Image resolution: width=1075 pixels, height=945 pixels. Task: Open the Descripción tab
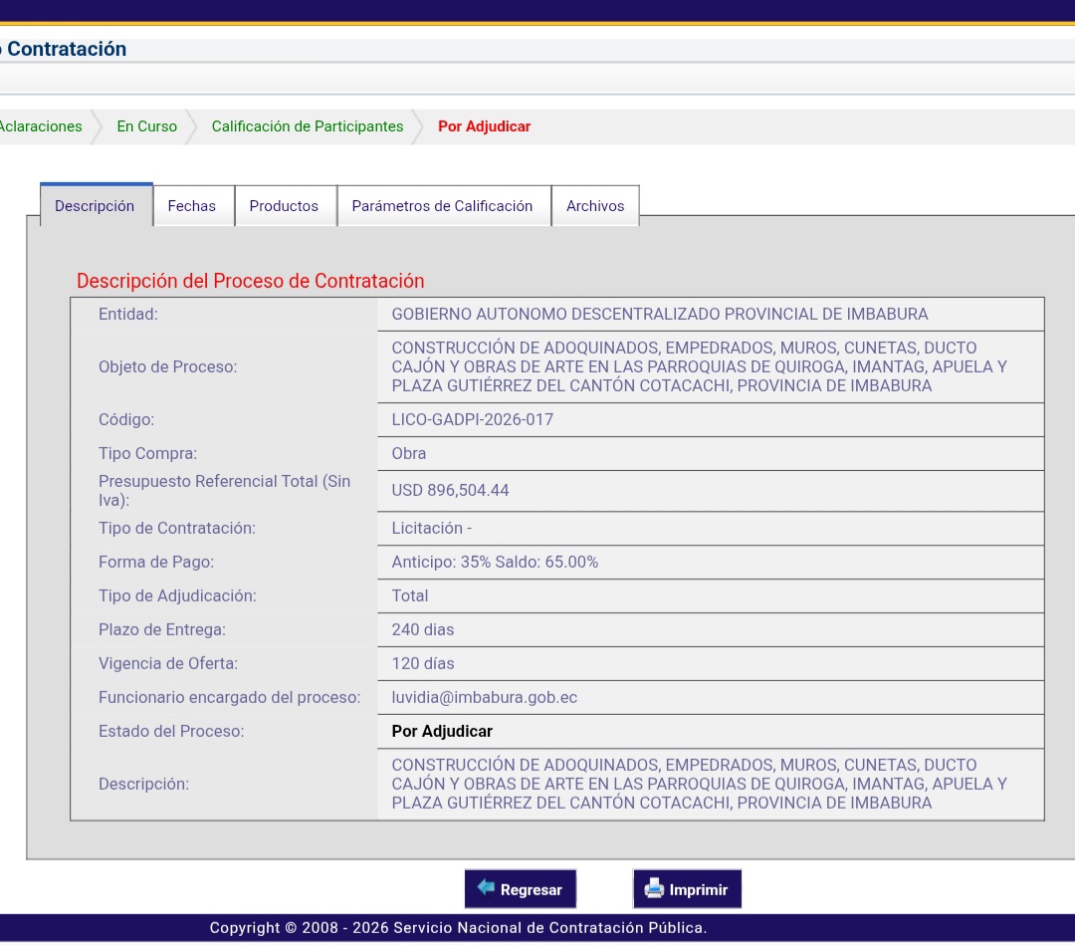pos(96,205)
